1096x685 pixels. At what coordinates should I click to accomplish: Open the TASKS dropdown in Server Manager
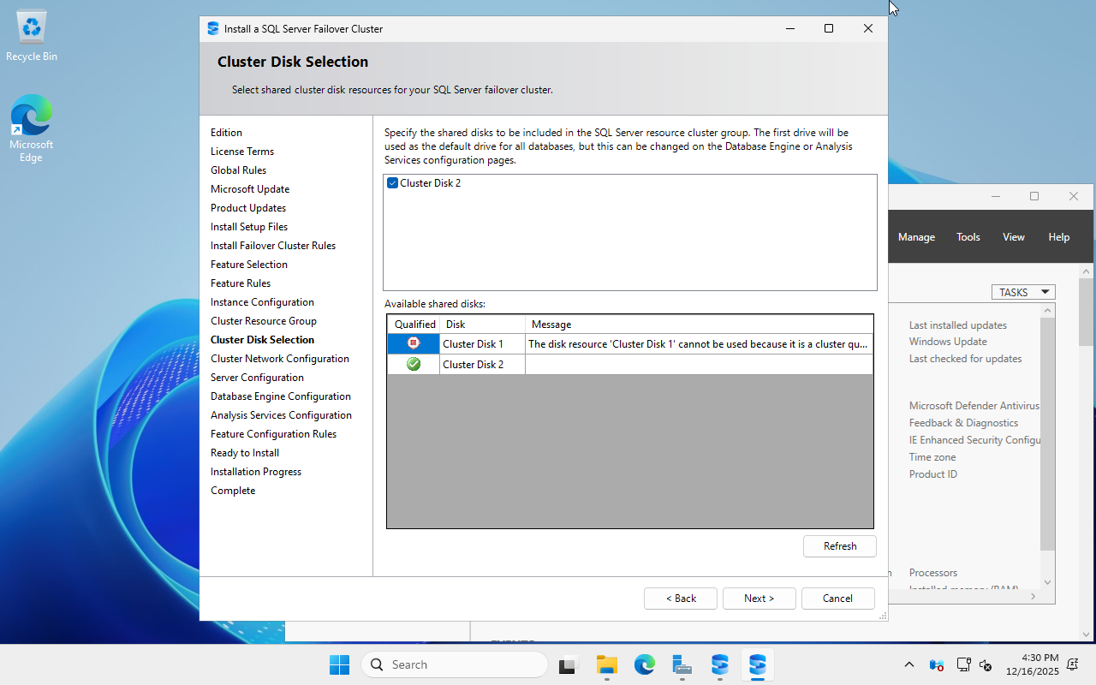point(1022,291)
